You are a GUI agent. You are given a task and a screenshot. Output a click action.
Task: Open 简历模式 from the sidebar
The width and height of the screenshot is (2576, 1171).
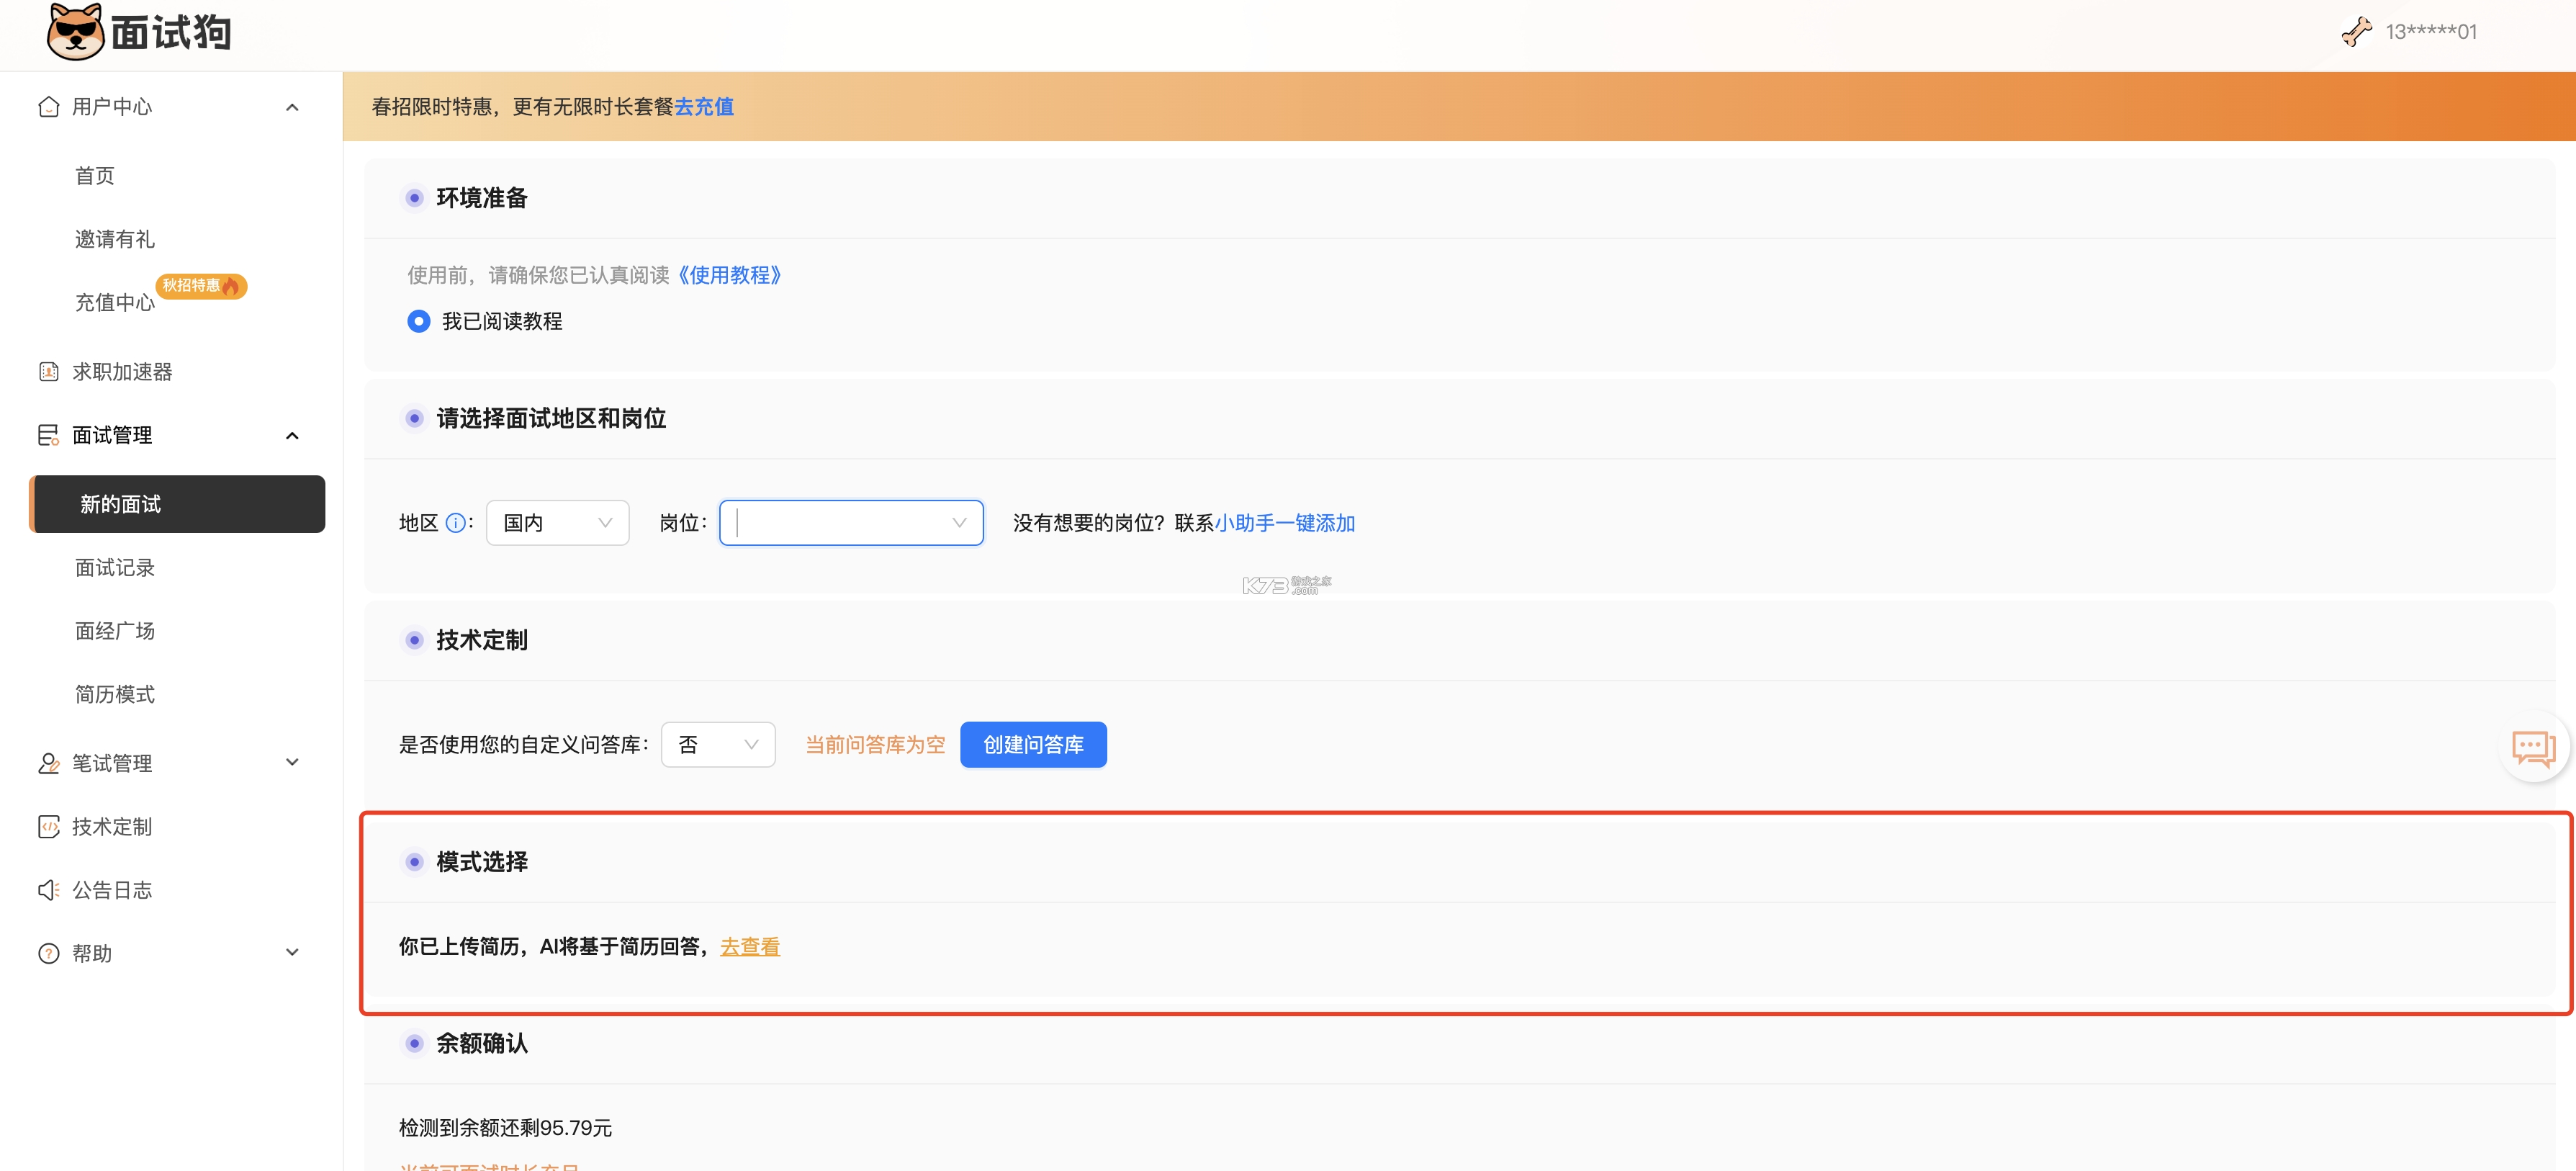point(115,694)
